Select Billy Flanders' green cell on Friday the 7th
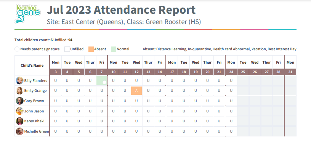Screen dimensions: 311x141 tap(102, 80)
